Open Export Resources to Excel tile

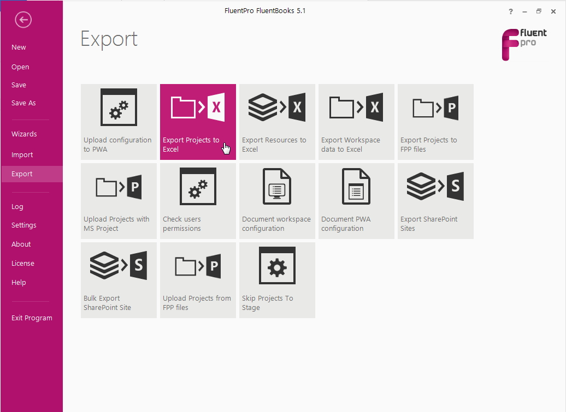coord(277,122)
